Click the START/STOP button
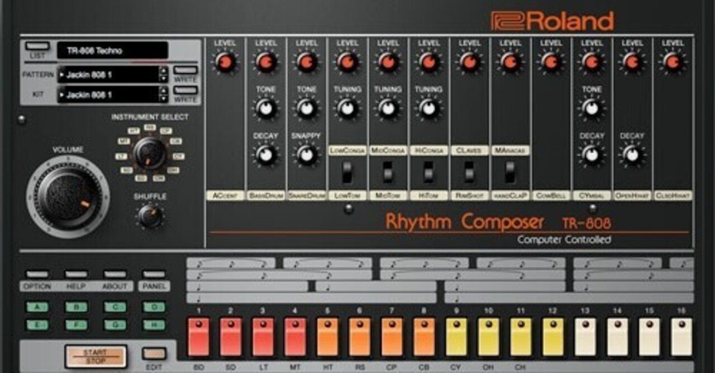This screenshot has height=373, width=715. click(x=96, y=356)
